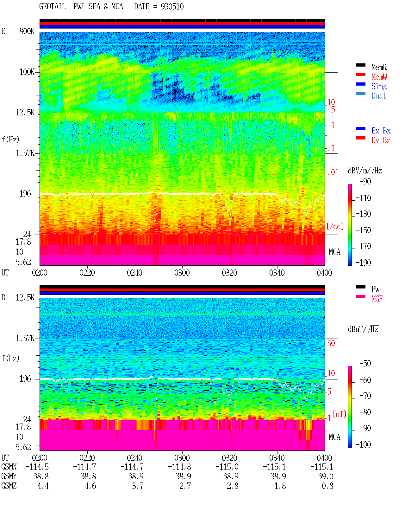Click the GSMX row label
Viewport: 405px width, 505px height.
pyautogui.click(x=9, y=467)
